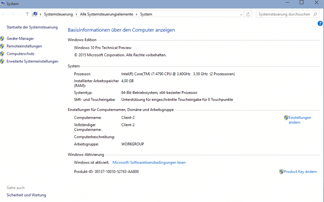Refresh the address bar view

[248, 14]
